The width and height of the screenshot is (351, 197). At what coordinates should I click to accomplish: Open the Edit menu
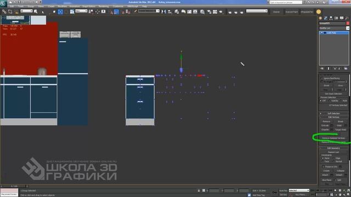click(x=12, y=7)
